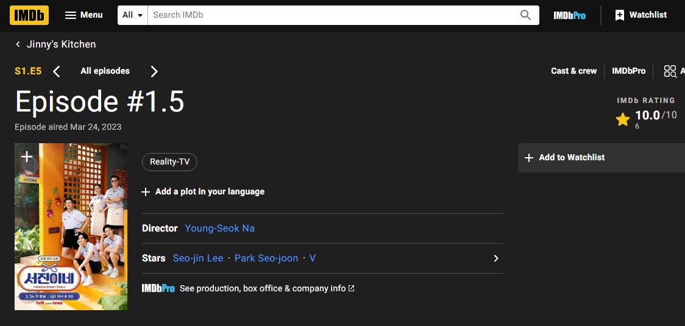Click the yellow rating star
The width and height of the screenshot is (685, 326).
point(622,119)
